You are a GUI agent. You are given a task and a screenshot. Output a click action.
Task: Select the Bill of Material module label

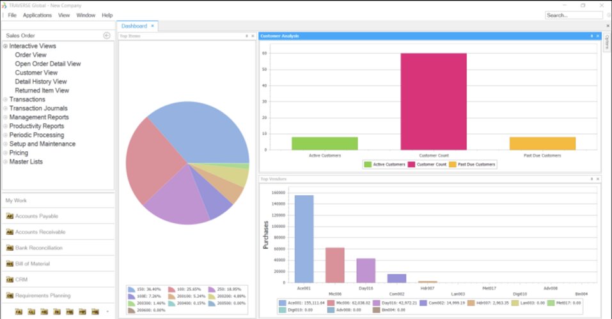pyautogui.click(x=33, y=263)
